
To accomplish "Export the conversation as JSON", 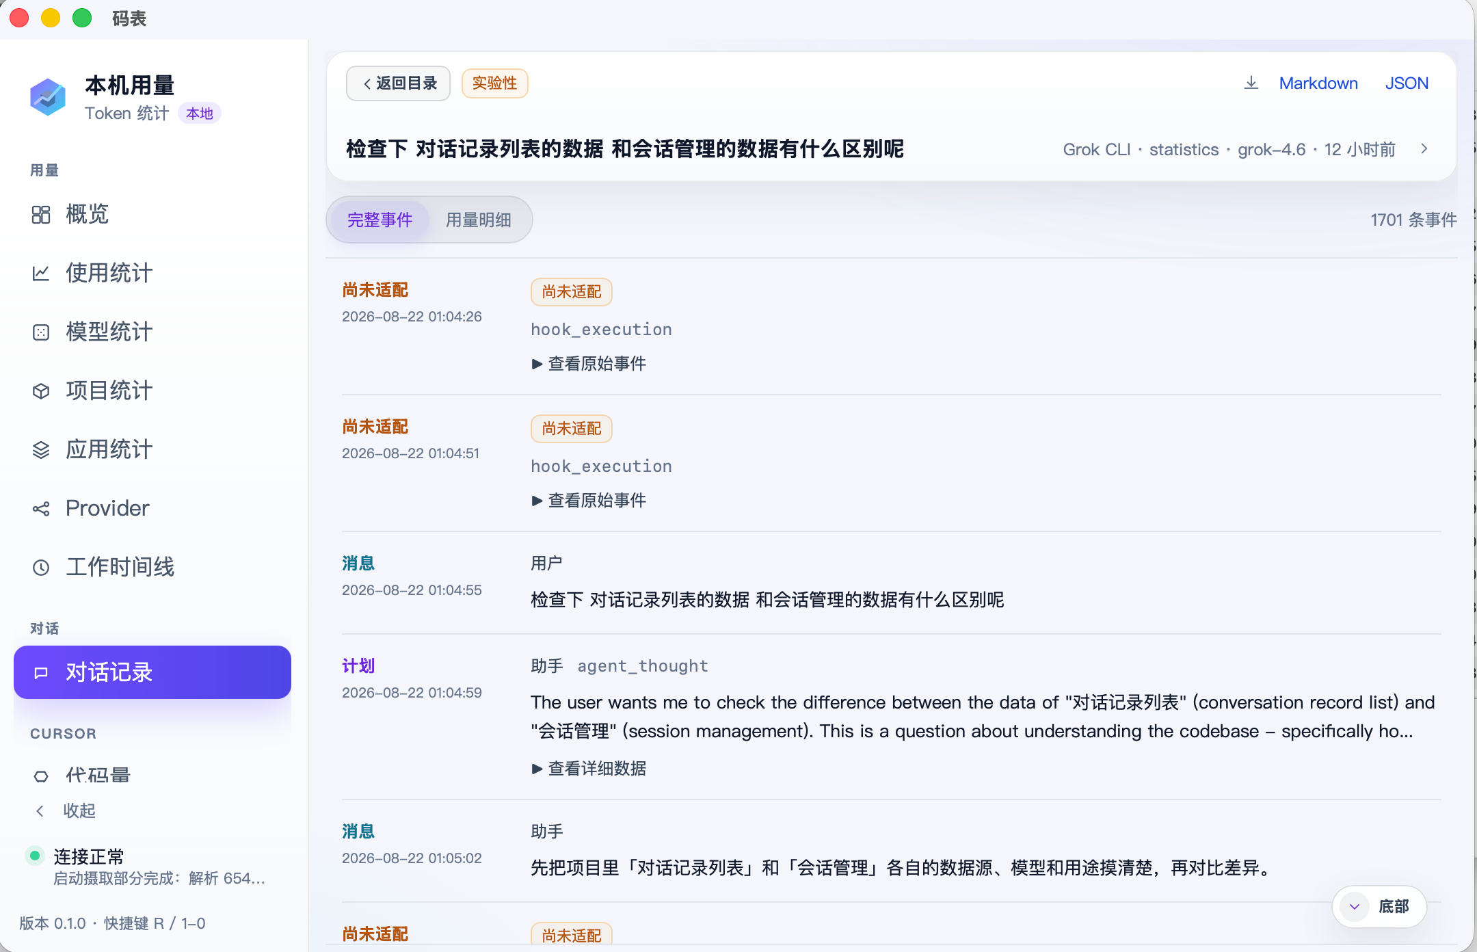I will point(1407,83).
